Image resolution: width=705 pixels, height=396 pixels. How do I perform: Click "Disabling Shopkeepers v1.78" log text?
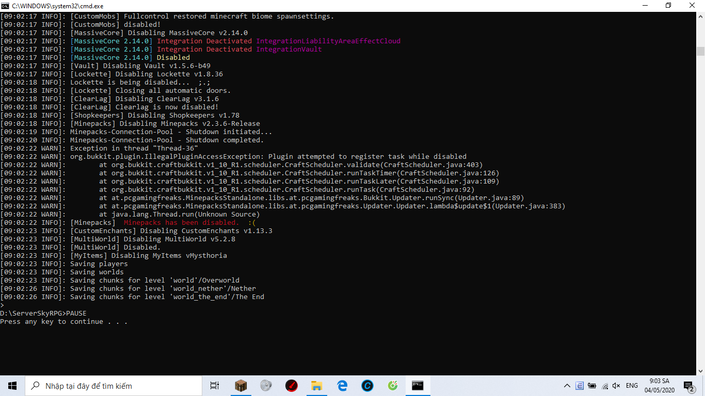pos(184,115)
